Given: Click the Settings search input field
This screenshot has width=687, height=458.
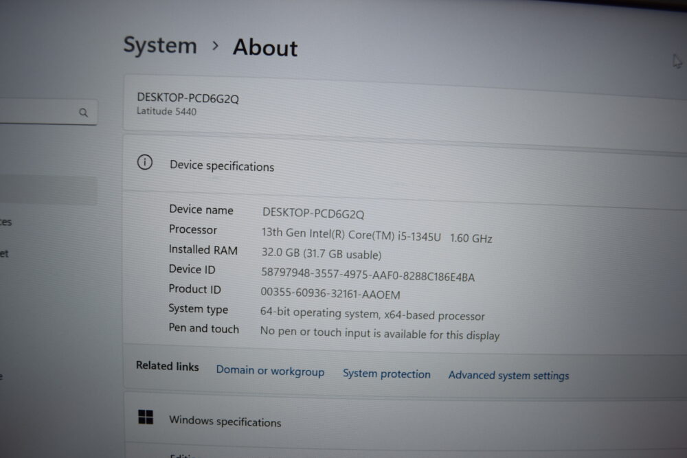Looking at the screenshot, I should coord(47,112).
